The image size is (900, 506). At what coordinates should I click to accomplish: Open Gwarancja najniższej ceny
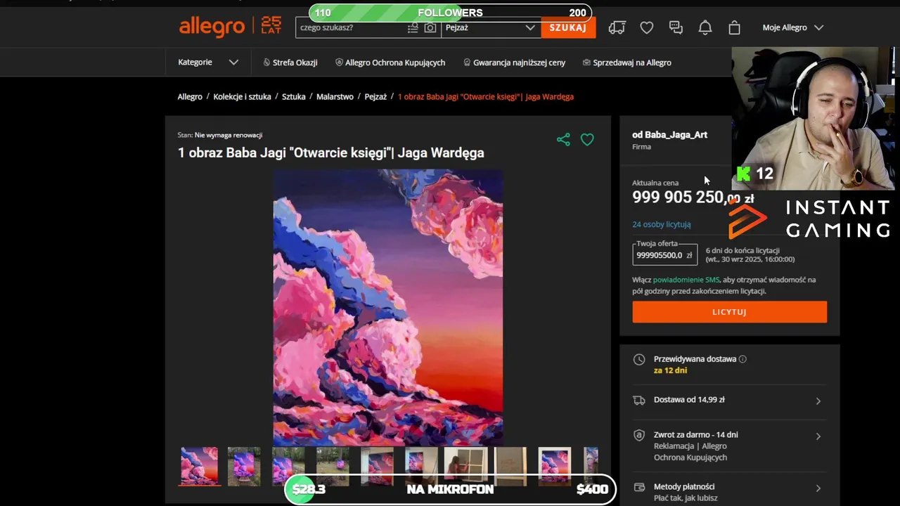514,63
